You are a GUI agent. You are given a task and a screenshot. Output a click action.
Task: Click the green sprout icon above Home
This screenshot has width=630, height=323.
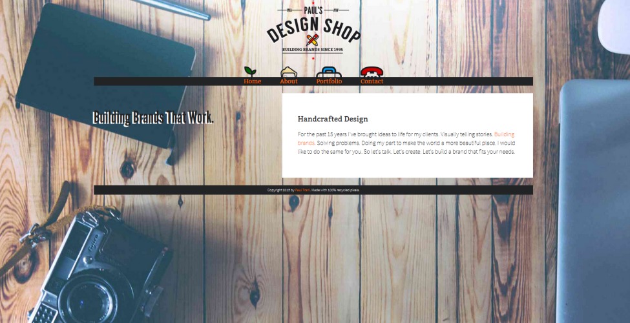click(250, 72)
